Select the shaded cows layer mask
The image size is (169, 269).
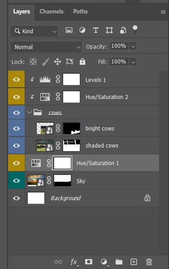tap(71, 145)
